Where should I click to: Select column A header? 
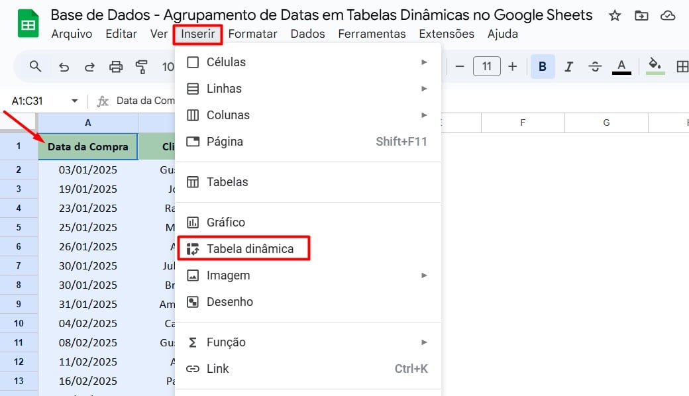88,123
